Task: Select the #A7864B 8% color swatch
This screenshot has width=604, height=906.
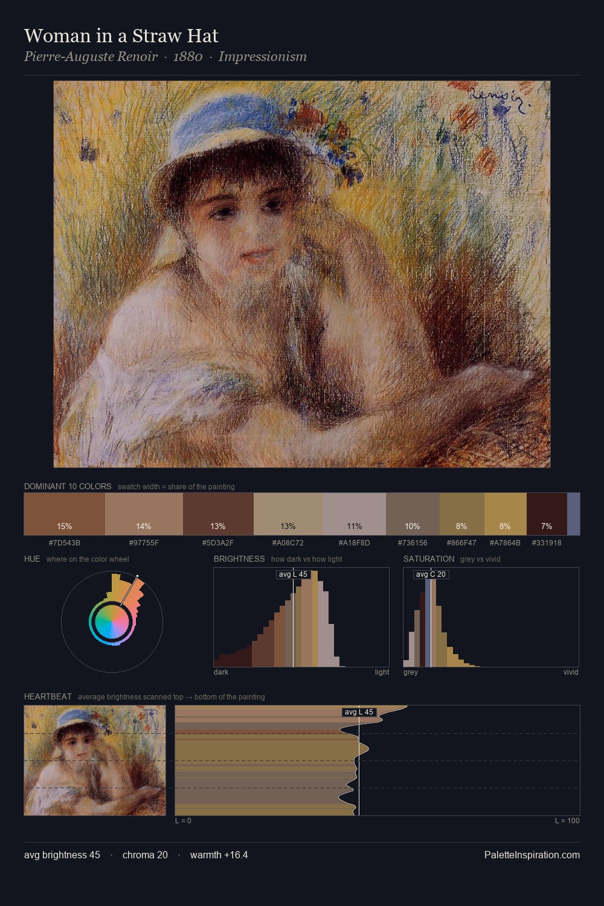Action: (506, 514)
